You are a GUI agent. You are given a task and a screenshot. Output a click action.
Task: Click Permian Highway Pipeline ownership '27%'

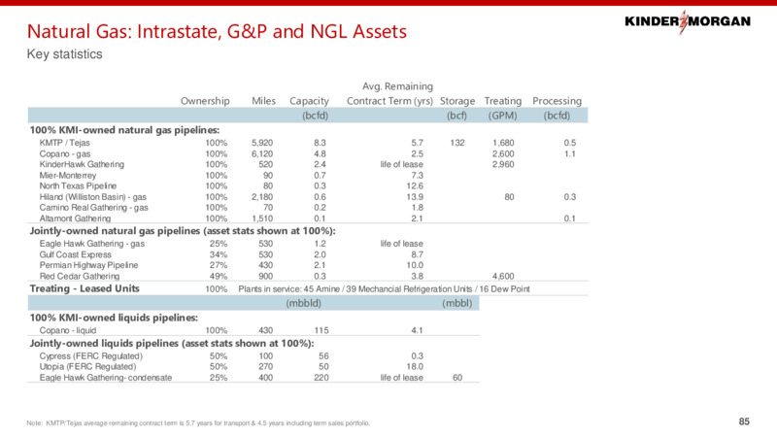point(218,265)
